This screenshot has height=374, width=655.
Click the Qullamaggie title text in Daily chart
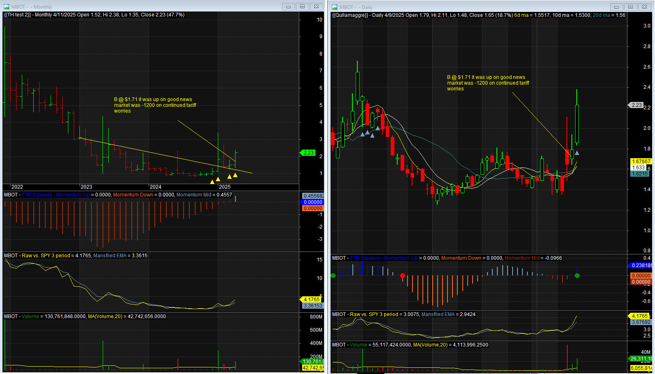coord(350,15)
